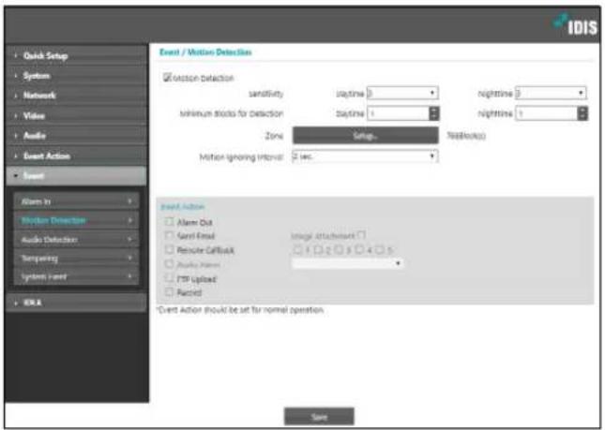605x430 pixels.
Task: Collapse the Event menu
Action: pos(76,176)
